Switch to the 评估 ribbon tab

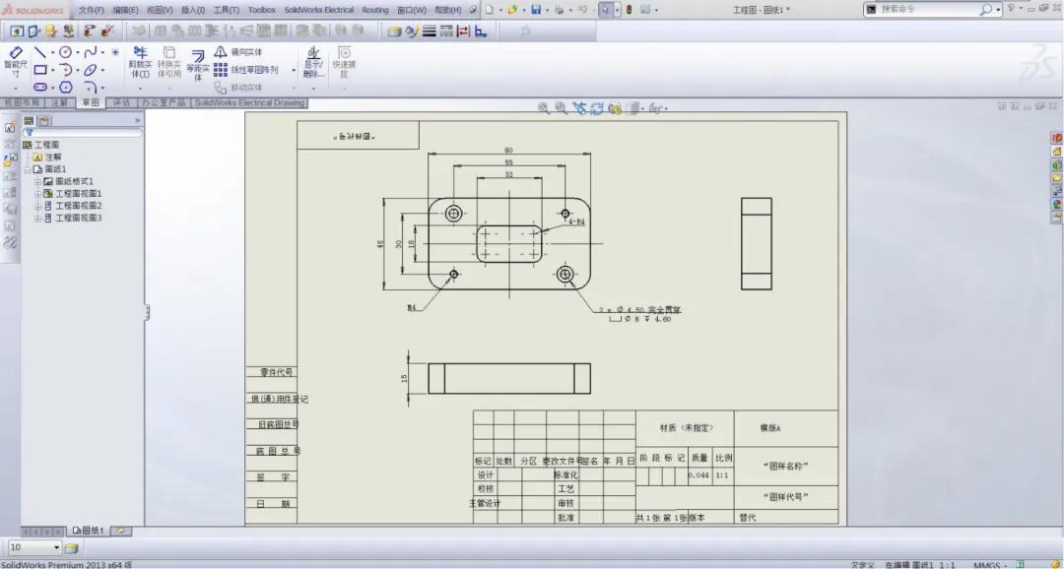(121, 102)
